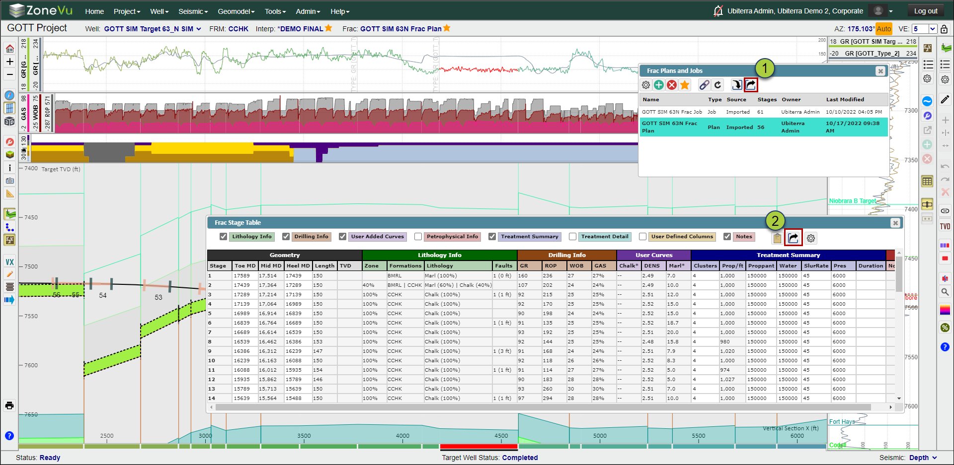Click clipboard copy icon in Frac Stage Table
Viewport: 954px width, 465px height.
[x=777, y=238]
